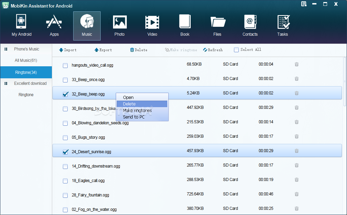Image resolution: width=347 pixels, height=215 pixels.
Task: Choose Delete from the context menu
Action: pyautogui.click(x=142, y=104)
